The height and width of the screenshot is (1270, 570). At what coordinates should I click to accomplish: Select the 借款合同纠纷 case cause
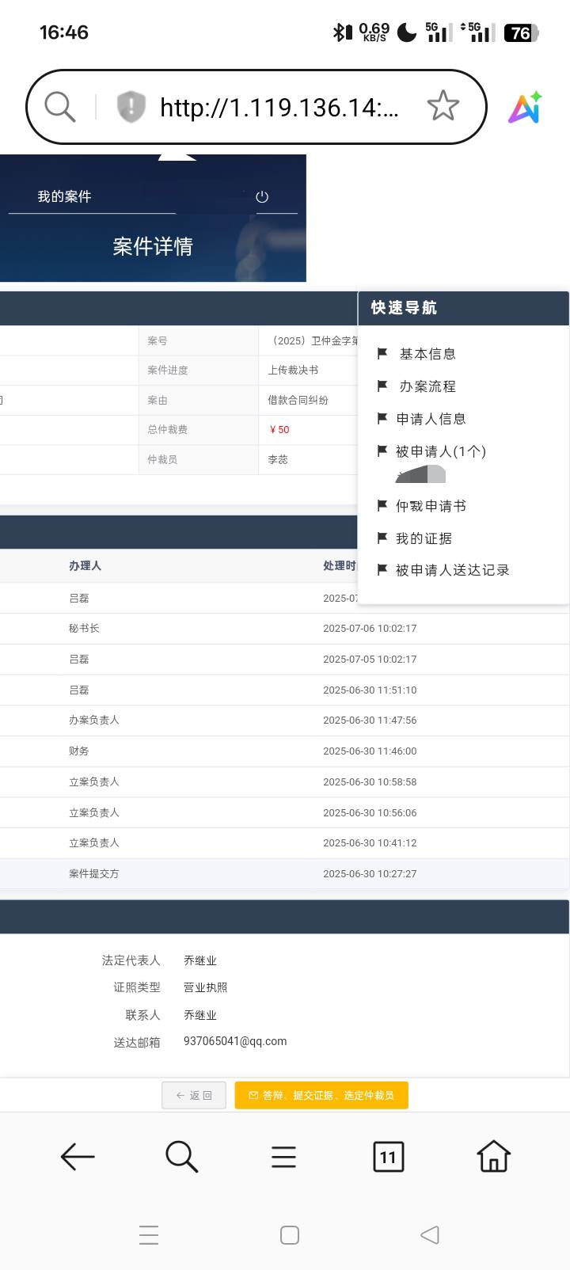[x=298, y=400]
